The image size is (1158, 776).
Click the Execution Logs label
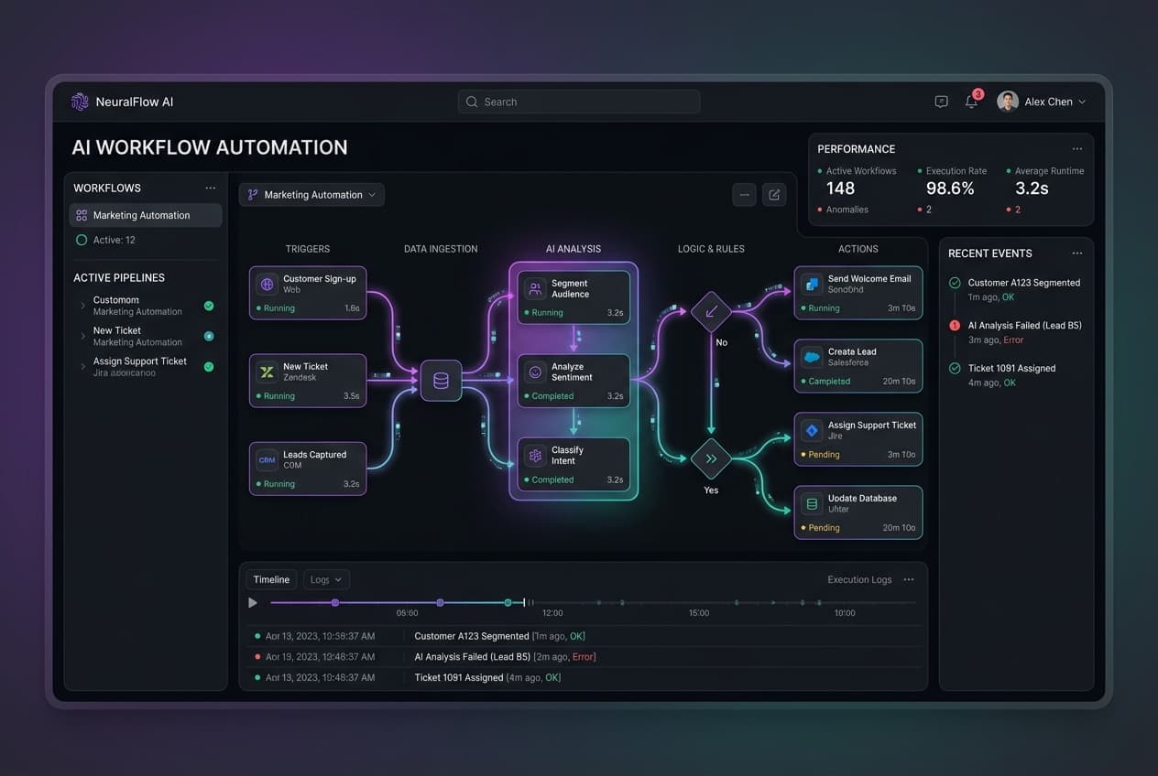tap(859, 579)
